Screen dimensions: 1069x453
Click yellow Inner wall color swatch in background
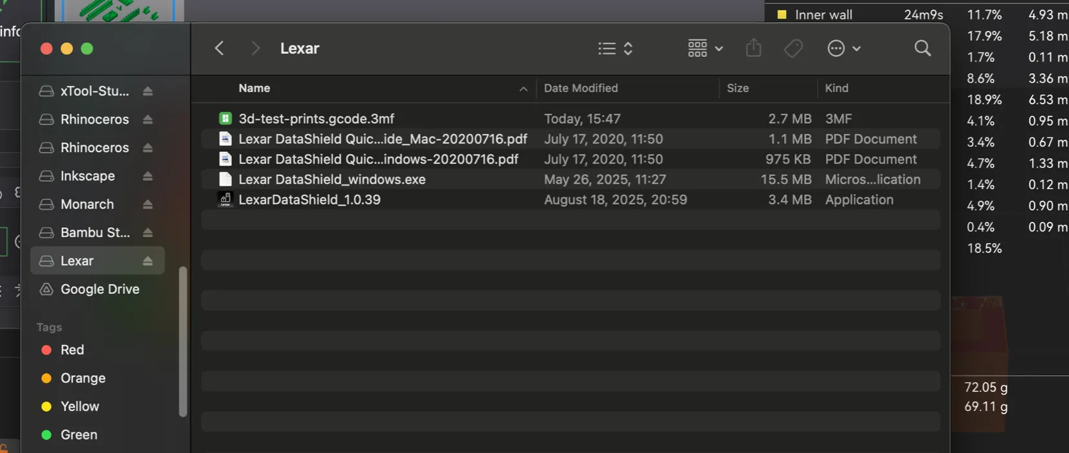(782, 14)
